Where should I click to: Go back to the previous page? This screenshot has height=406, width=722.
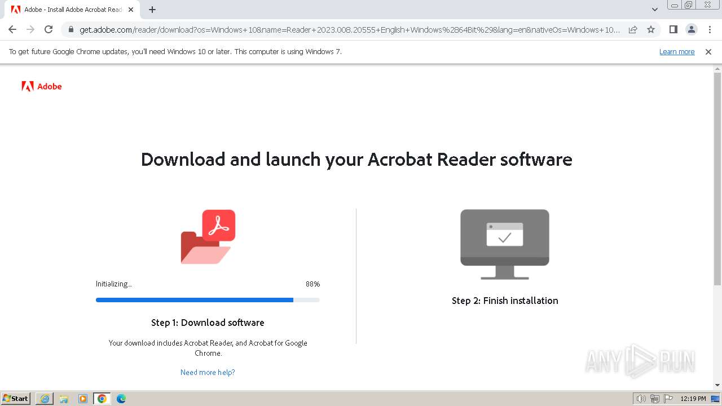click(x=12, y=29)
